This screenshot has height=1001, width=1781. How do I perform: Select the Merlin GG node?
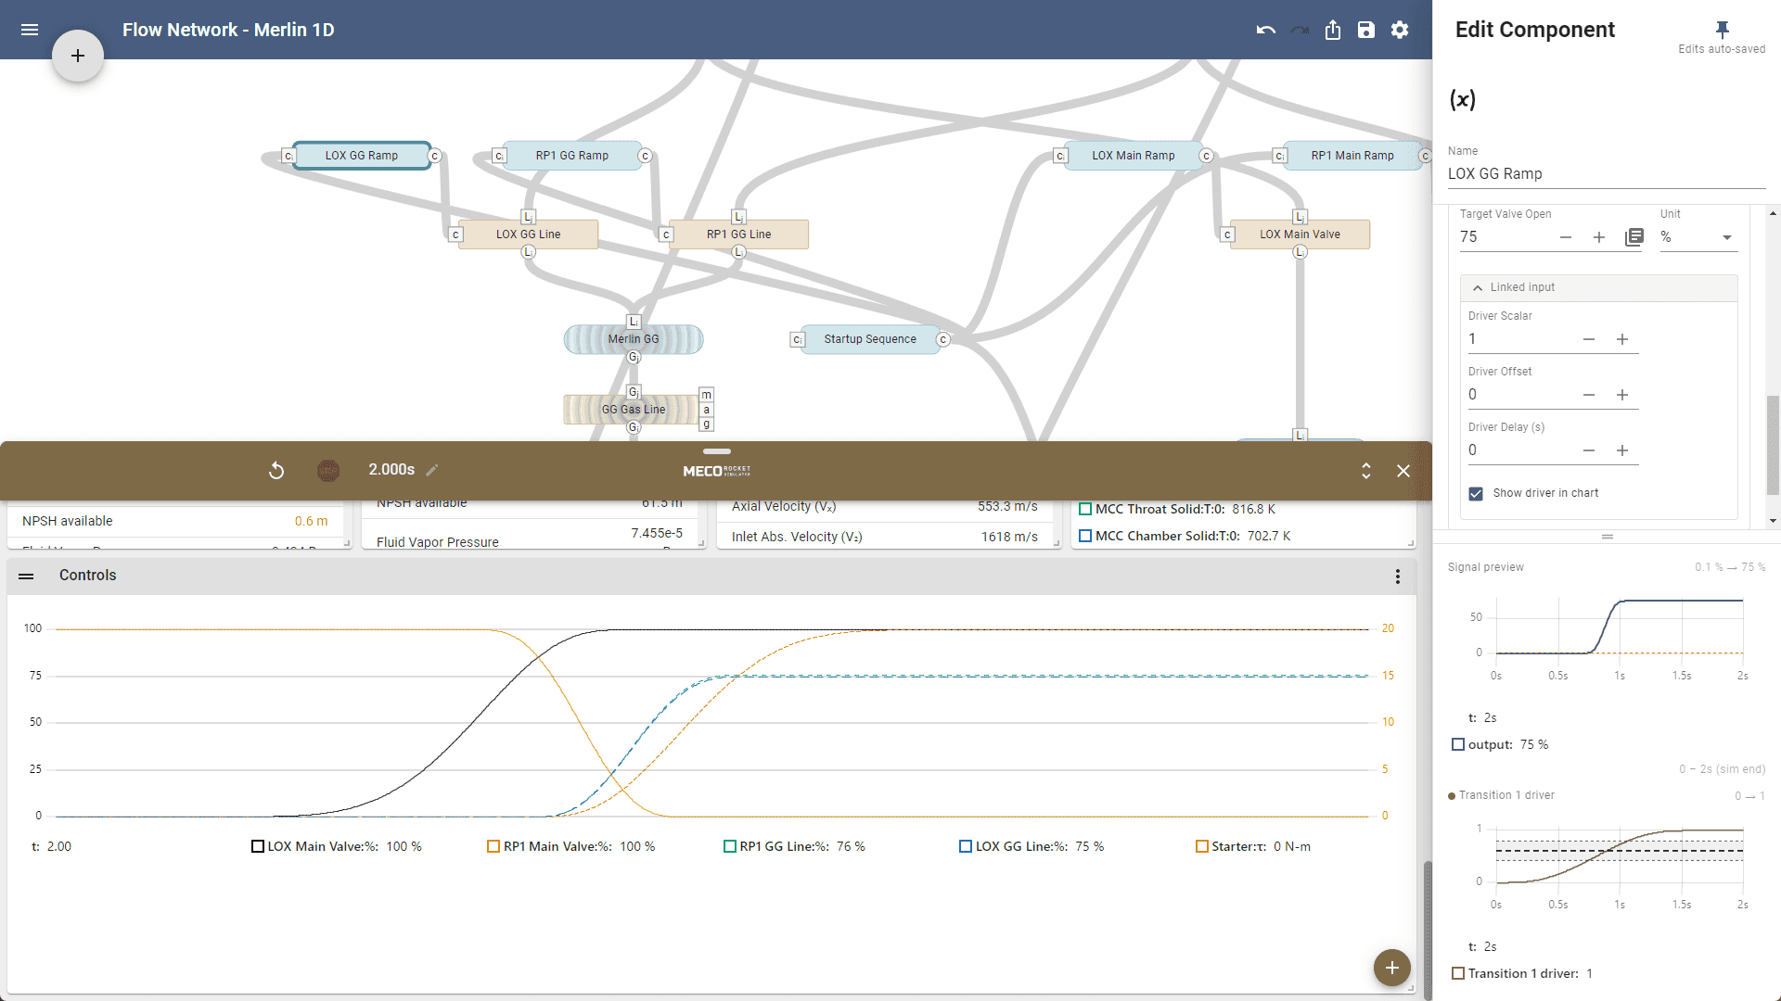pos(634,339)
